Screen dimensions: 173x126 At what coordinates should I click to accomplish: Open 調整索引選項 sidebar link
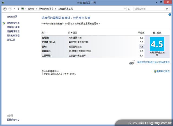[x=13, y=27]
